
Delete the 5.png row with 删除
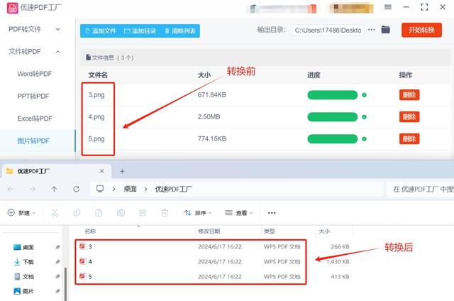409,138
